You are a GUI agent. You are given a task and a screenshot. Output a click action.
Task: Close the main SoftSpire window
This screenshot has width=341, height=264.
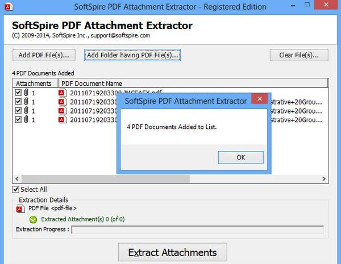point(326,5)
